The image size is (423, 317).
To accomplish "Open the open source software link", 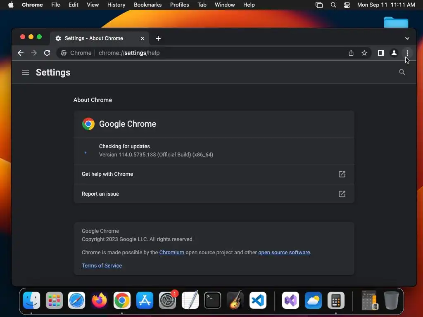I will click(x=284, y=252).
